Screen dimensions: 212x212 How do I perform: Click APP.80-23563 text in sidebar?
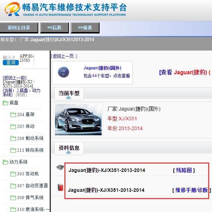click(x=26, y=58)
